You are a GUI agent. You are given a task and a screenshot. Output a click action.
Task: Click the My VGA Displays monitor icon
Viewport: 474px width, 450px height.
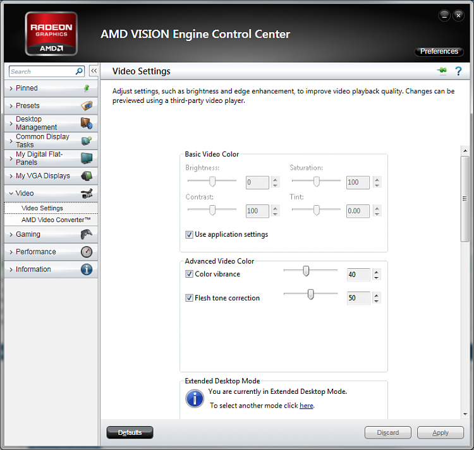[87, 175]
